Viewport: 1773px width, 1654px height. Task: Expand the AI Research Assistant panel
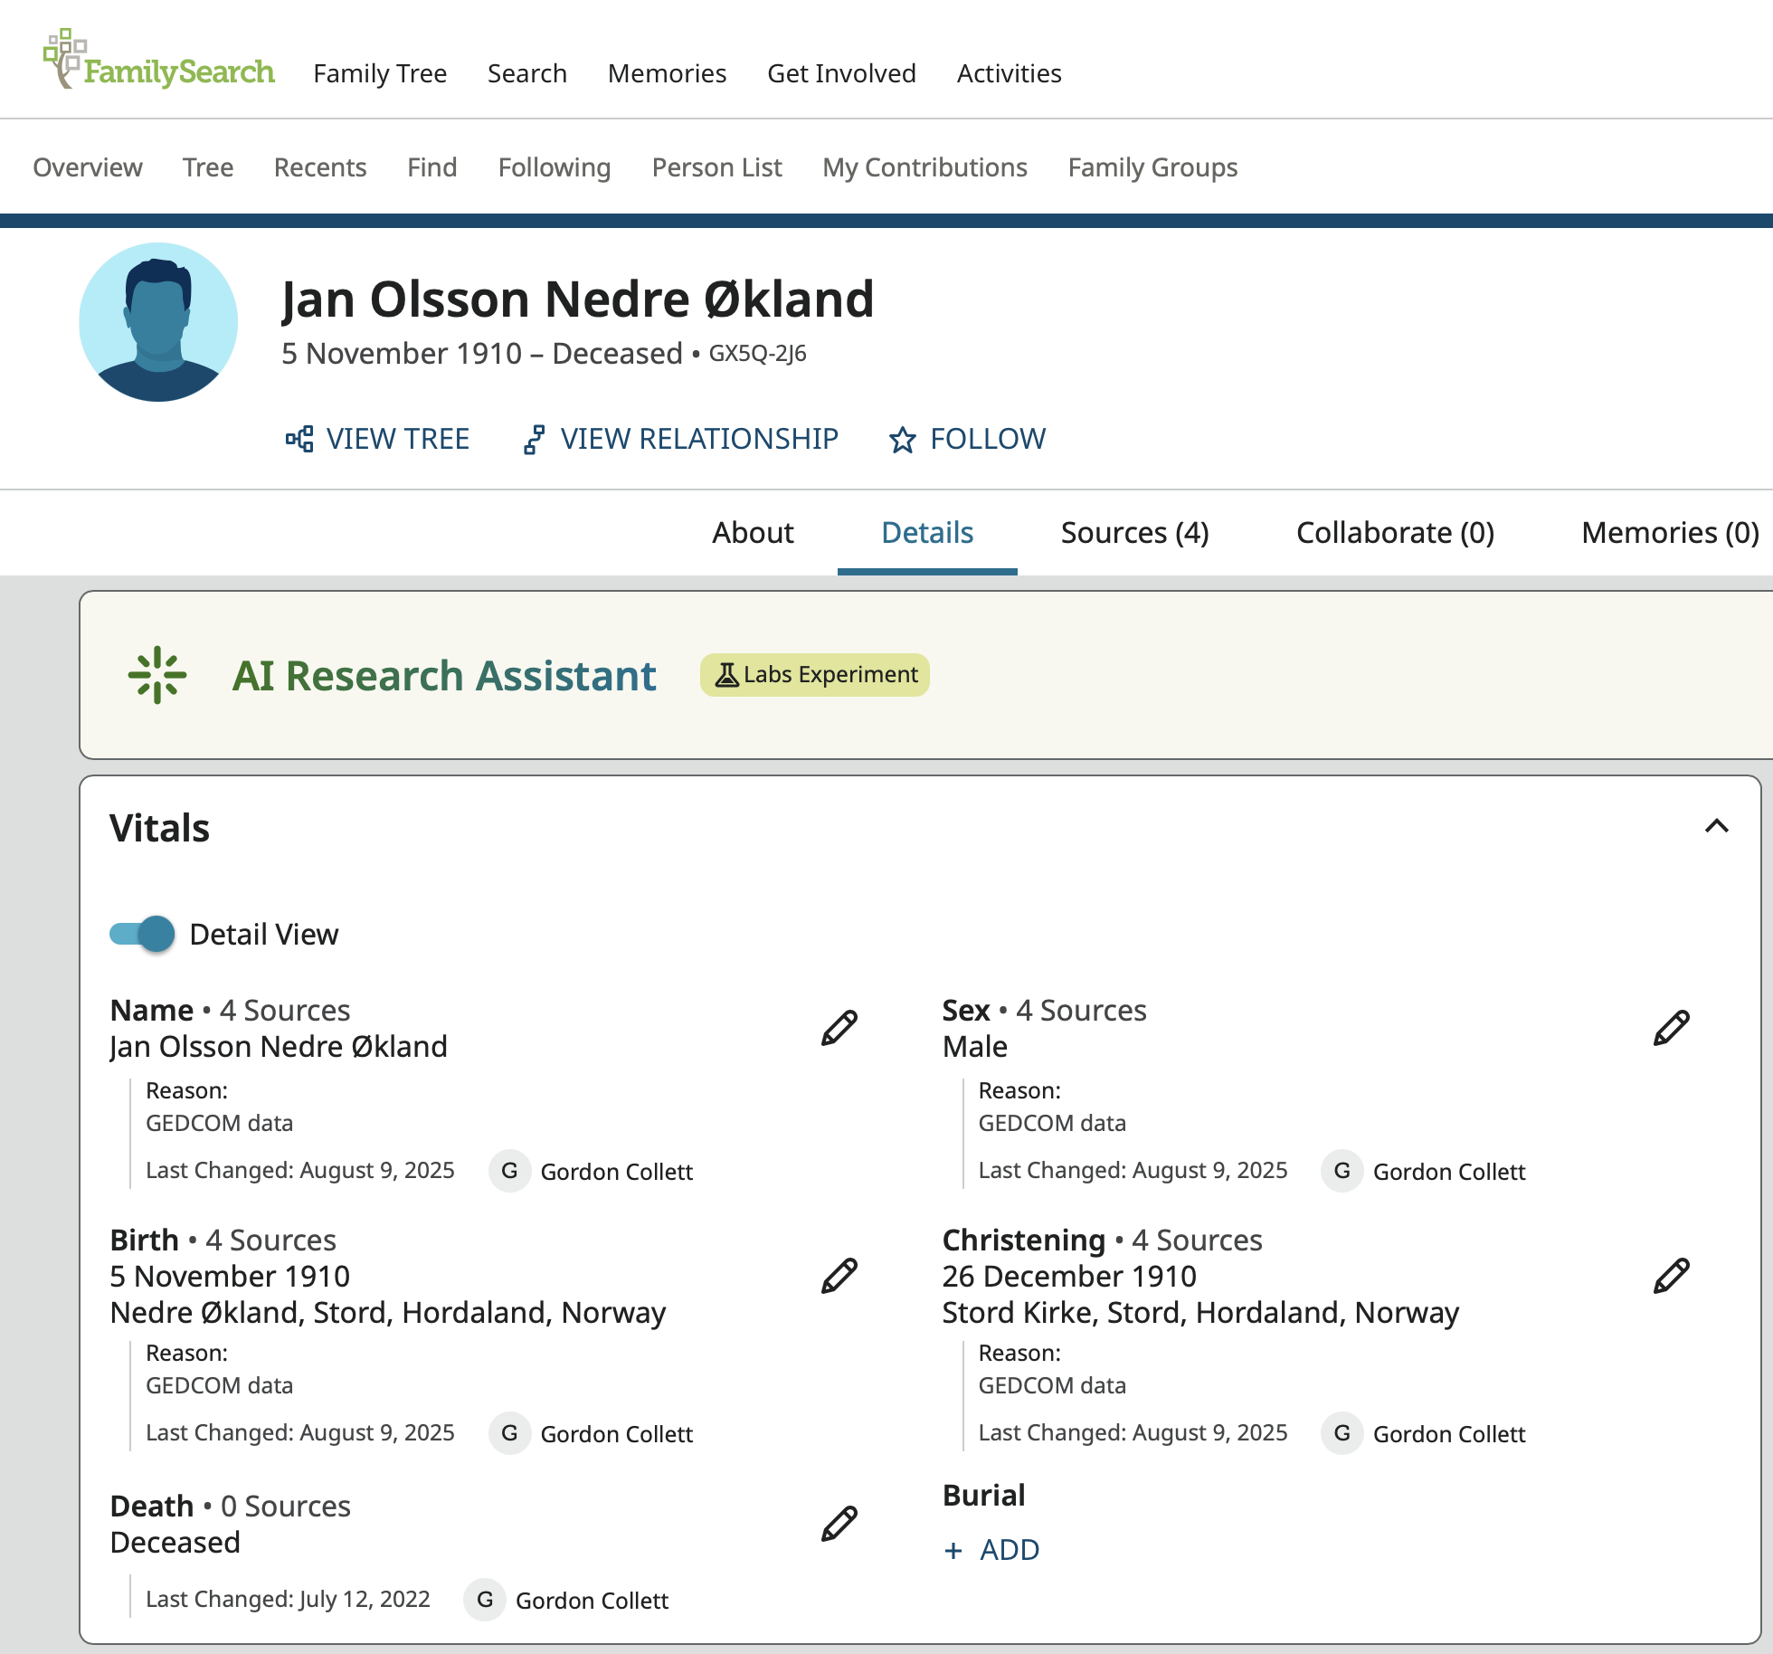coord(443,675)
